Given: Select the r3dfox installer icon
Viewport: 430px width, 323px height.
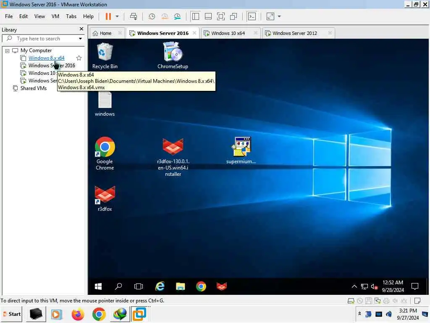Looking at the screenshot, I should (x=173, y=157).
